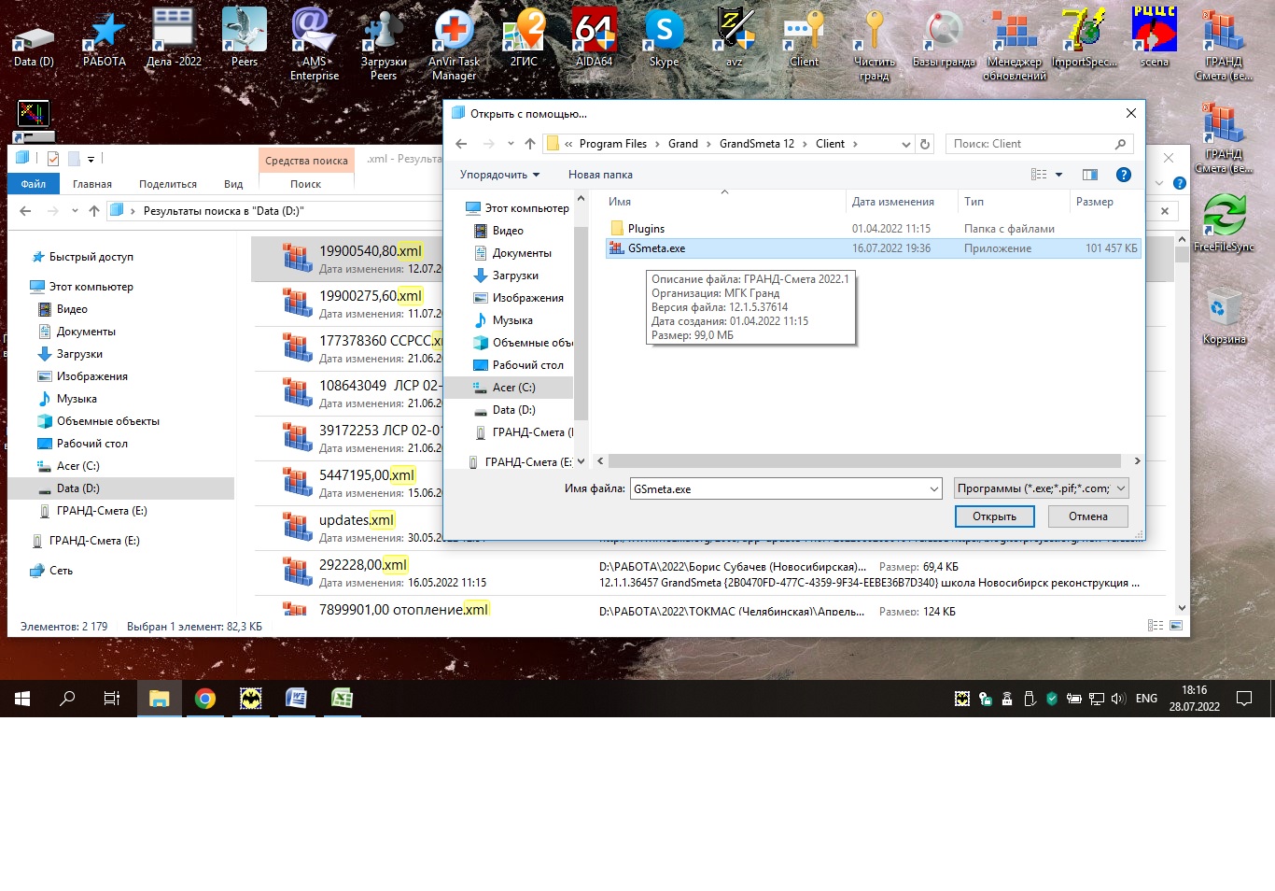Select the Plugins folder in file list

(x=646, y=229)
